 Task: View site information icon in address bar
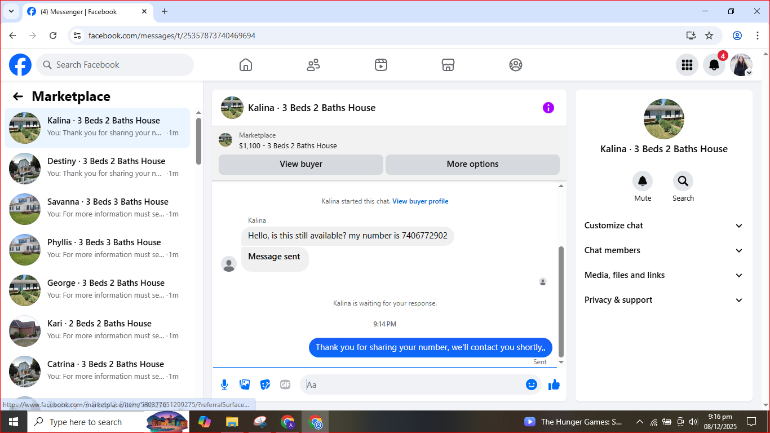tap(78, 36)
